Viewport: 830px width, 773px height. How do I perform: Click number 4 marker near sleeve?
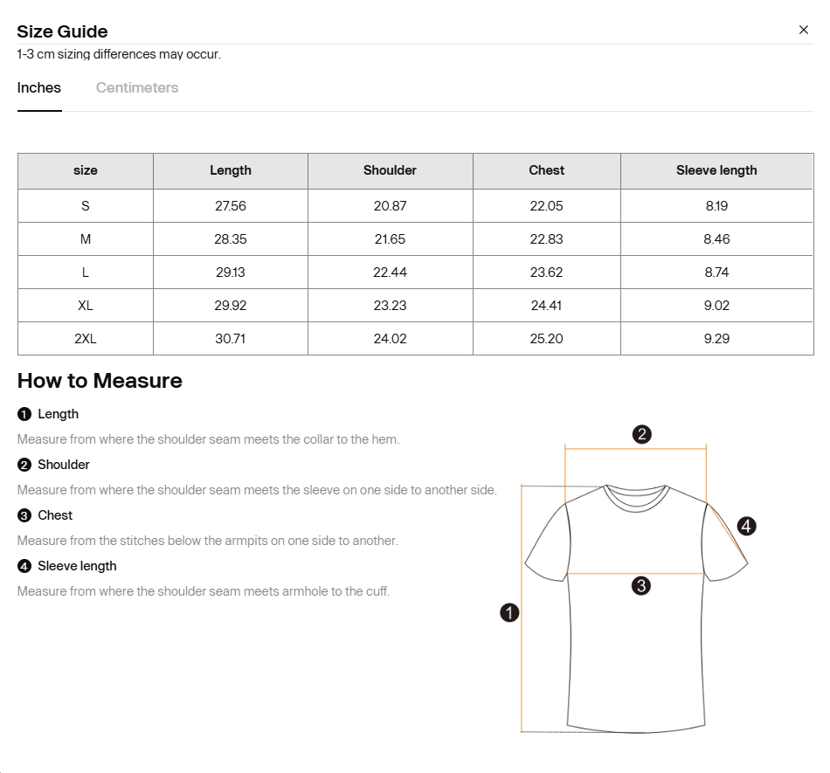(746, 526)
